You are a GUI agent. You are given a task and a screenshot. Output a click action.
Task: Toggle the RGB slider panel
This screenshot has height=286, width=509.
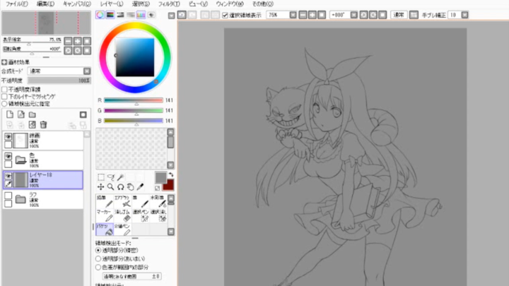pyautogui.click(x=110, y=15)
